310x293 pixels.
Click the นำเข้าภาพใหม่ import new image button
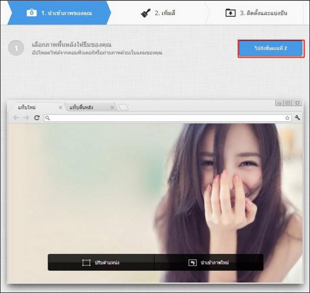click(x=209, y=263)
